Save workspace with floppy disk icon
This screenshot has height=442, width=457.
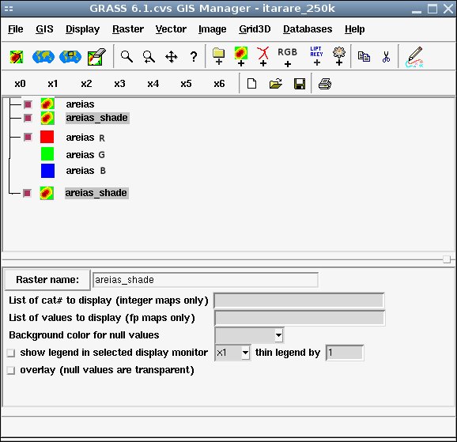tap(300, 84)
